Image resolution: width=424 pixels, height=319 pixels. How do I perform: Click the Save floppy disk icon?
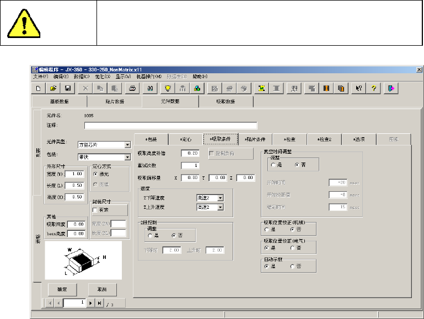(67, 88)
